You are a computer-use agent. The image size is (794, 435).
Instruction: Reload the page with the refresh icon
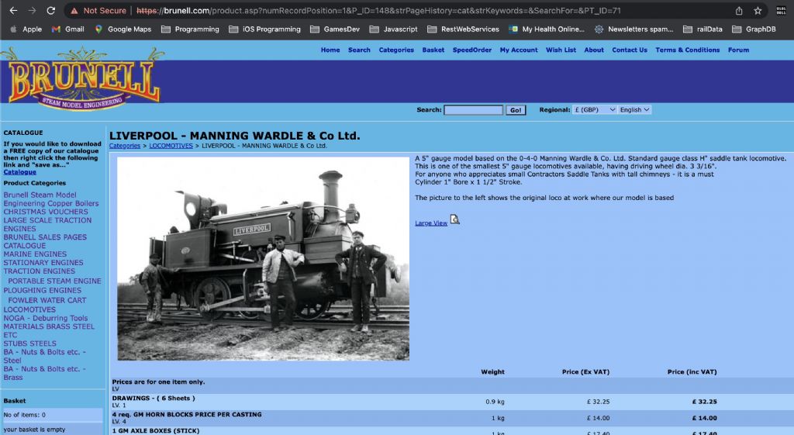point(50,11)
